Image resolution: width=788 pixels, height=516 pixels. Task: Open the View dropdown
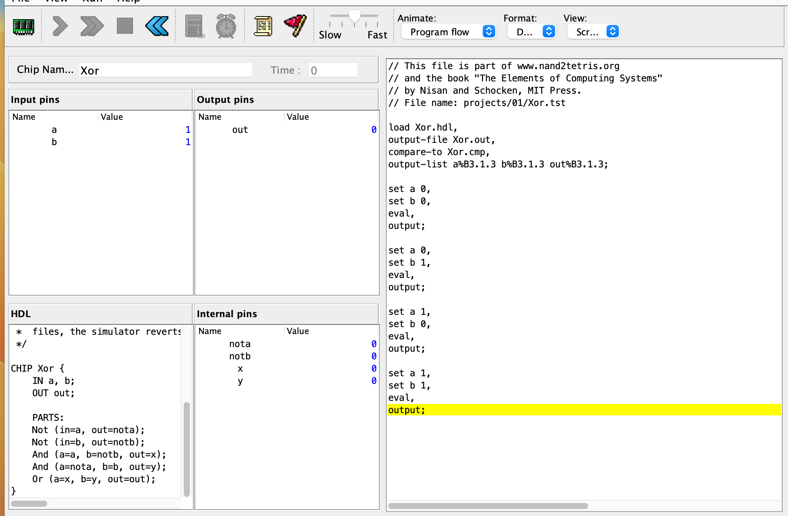point(593,32)
